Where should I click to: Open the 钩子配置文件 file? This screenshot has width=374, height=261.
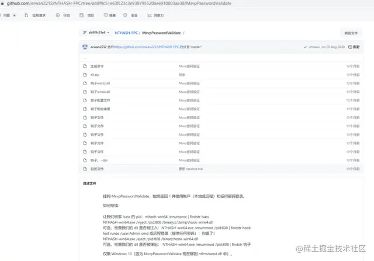pos(100,100)
